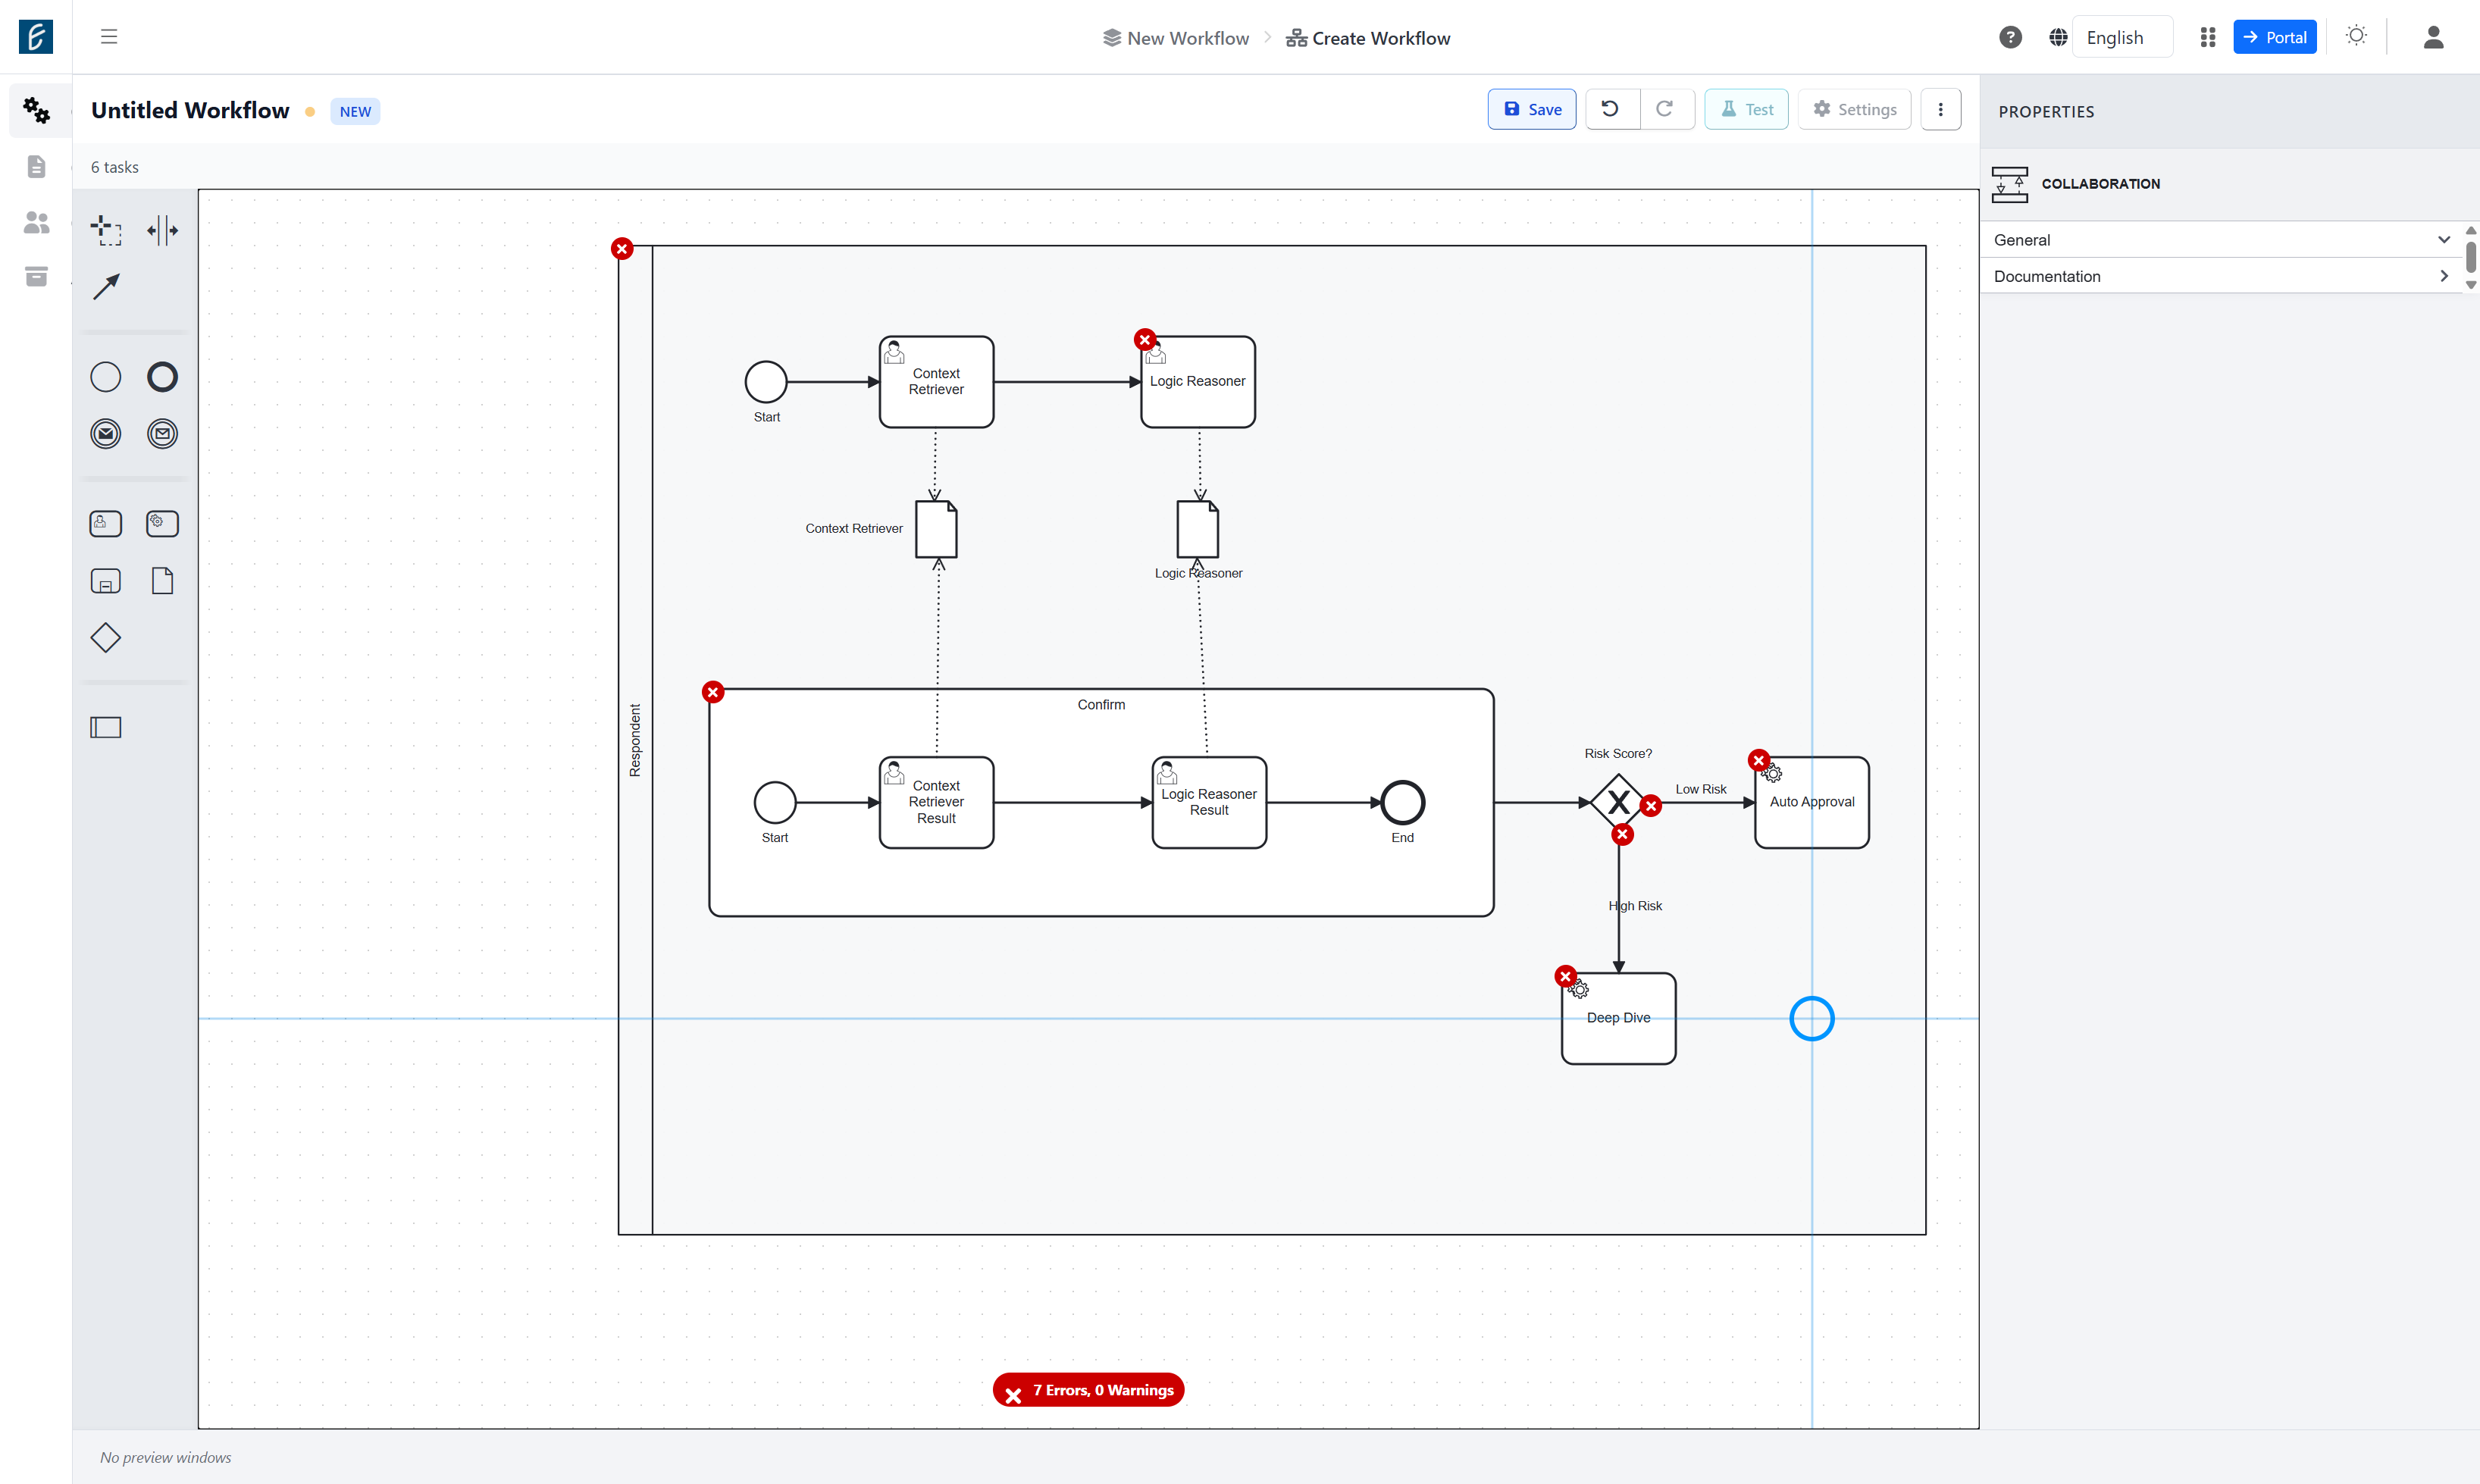Open workflow Settings
The height and width of the screenshot is (1484, 2480).
coord(1854,109)
